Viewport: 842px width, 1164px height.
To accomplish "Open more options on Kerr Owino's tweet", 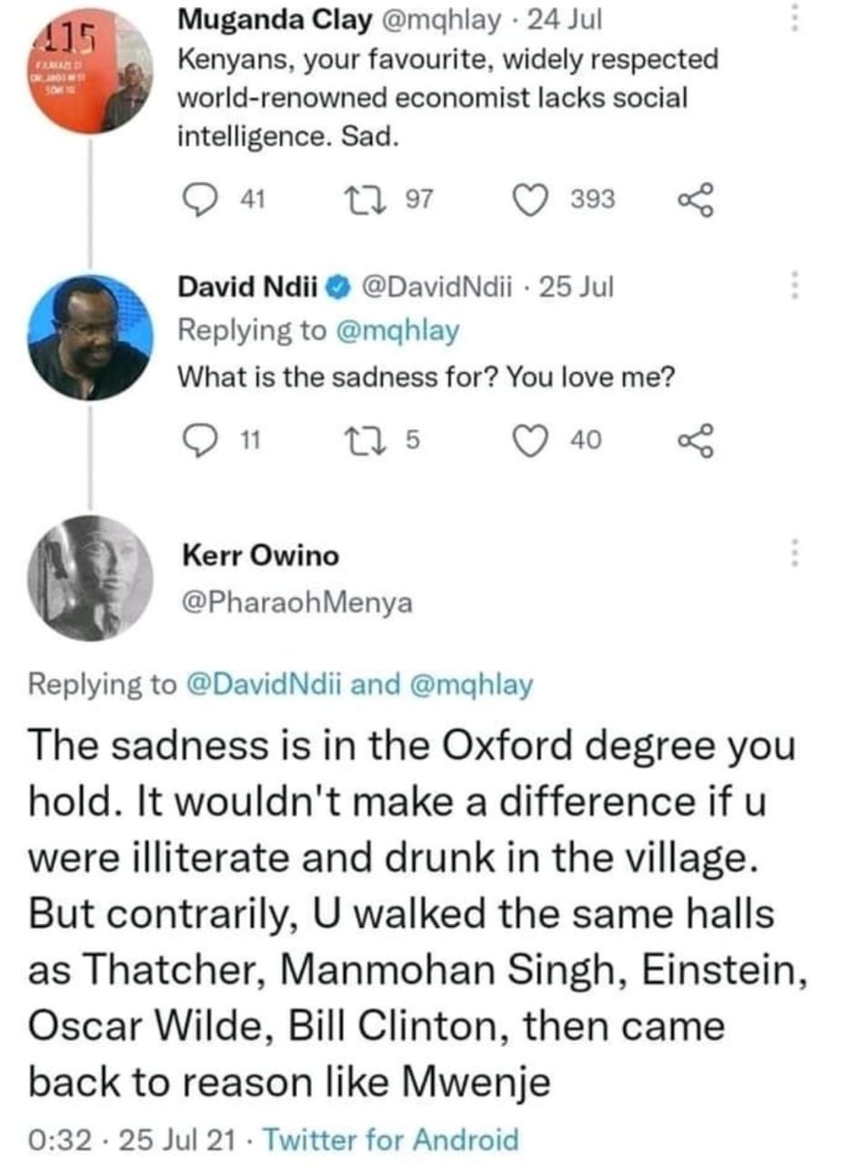I will [x=794, y=551].
